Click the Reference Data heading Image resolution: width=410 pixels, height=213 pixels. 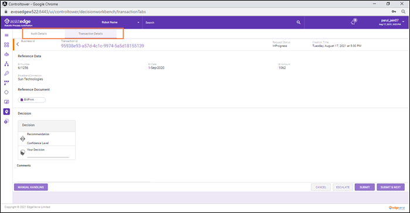click(29, 56)
